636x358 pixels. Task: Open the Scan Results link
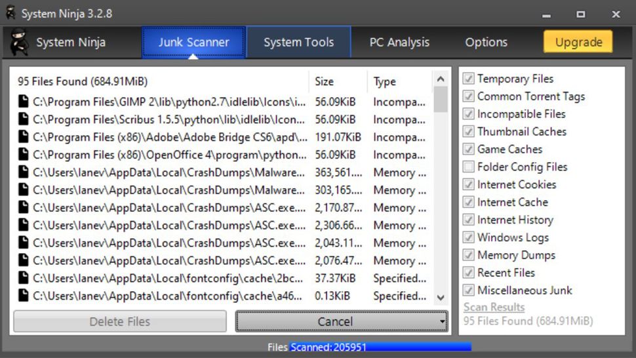[494, 307]
